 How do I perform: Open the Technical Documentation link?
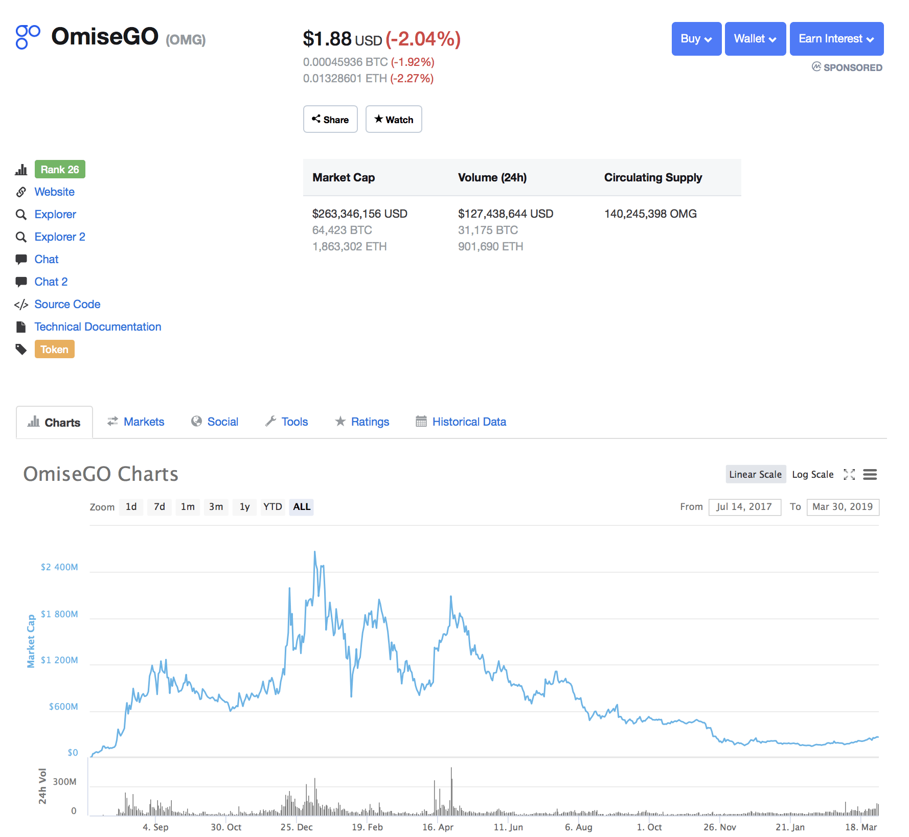pyautogui.click(x=98, y=327)
